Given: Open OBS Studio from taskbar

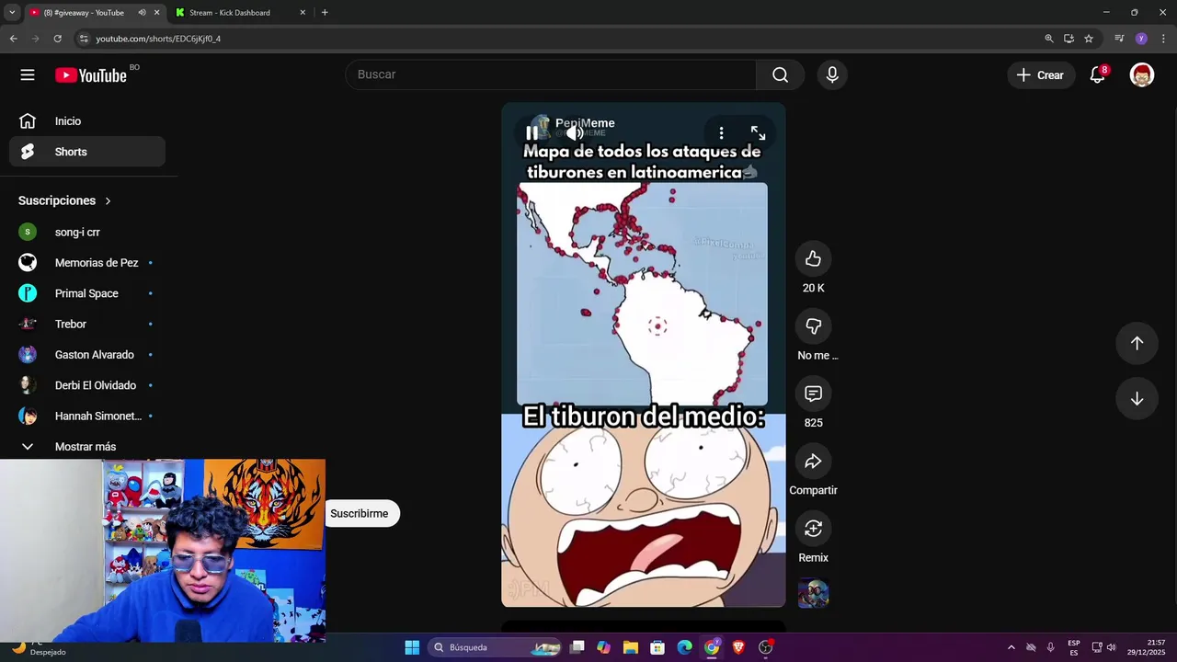Looking at the screenshot, I should (765, 647).
